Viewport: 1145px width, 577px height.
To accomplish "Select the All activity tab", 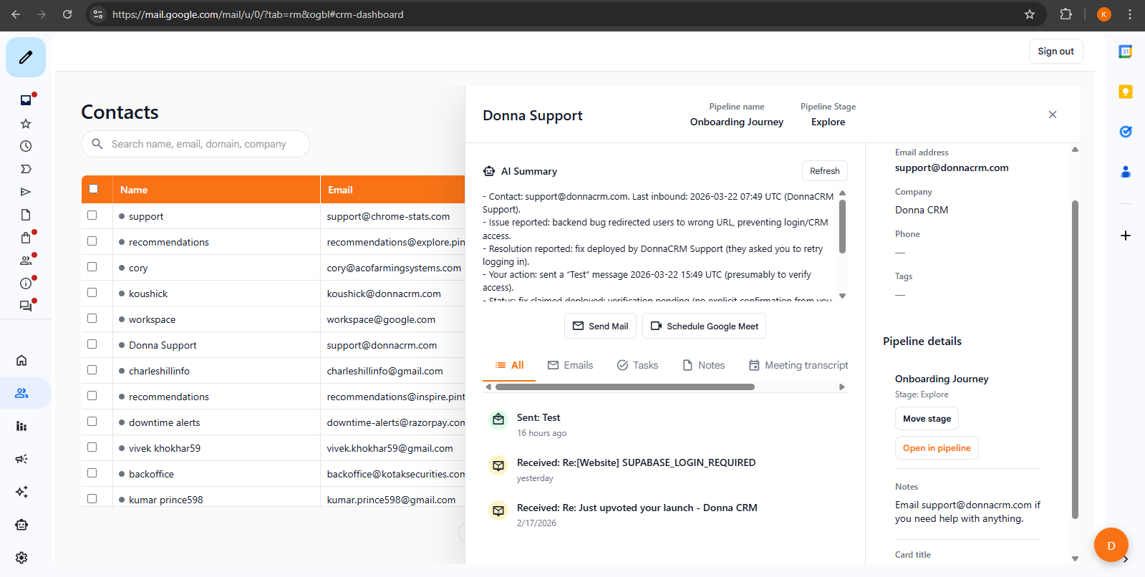I will pos(510,365).
